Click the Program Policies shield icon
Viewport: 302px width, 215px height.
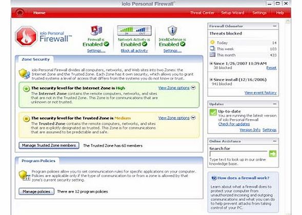coord(25,176)
